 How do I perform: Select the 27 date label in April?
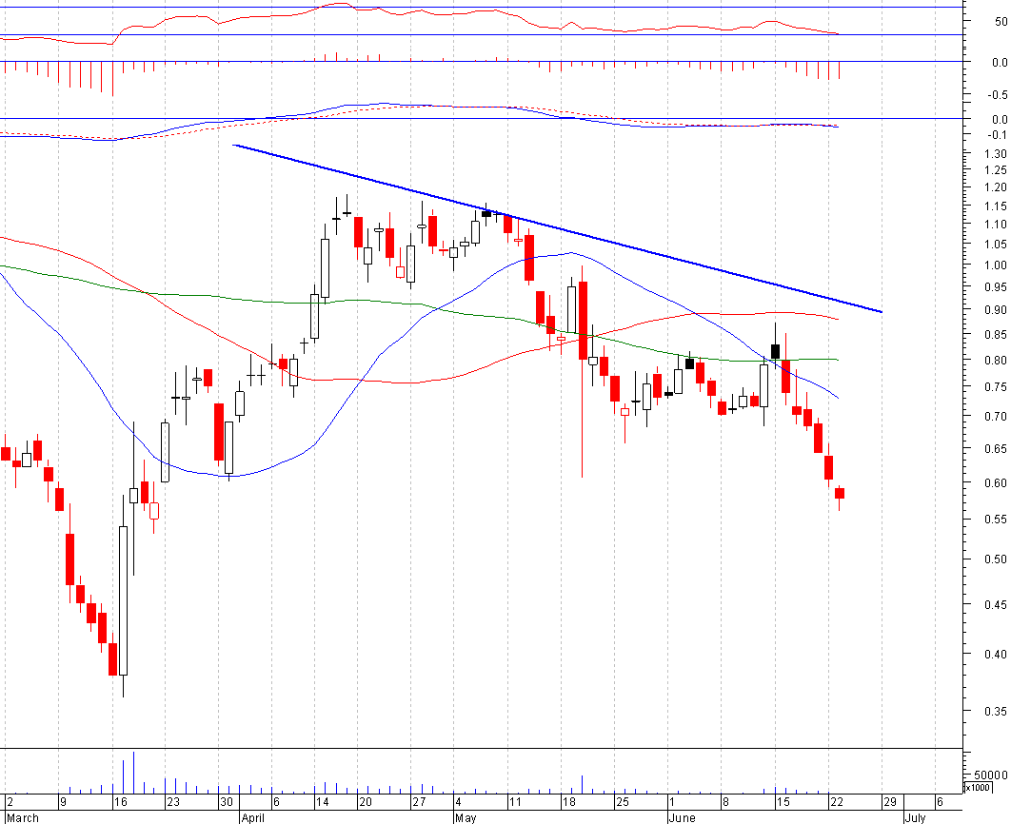(419, 802)
